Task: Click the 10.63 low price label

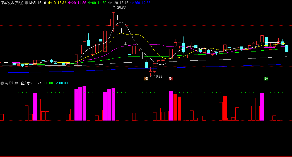Action: pos(158,76)
